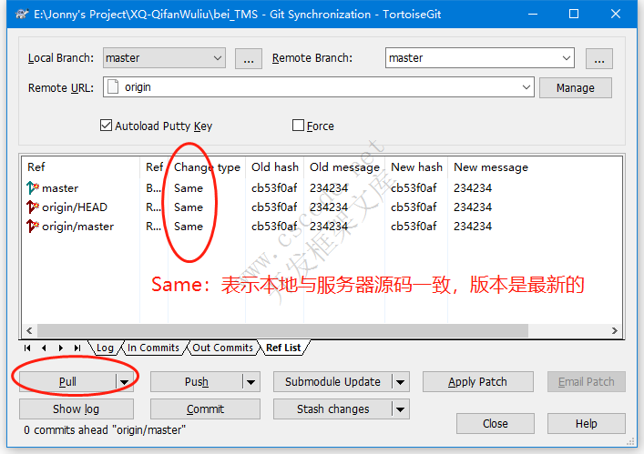
Task: Click new hash cb53f0af in origin/master row
Action: [x=414, y=227]
